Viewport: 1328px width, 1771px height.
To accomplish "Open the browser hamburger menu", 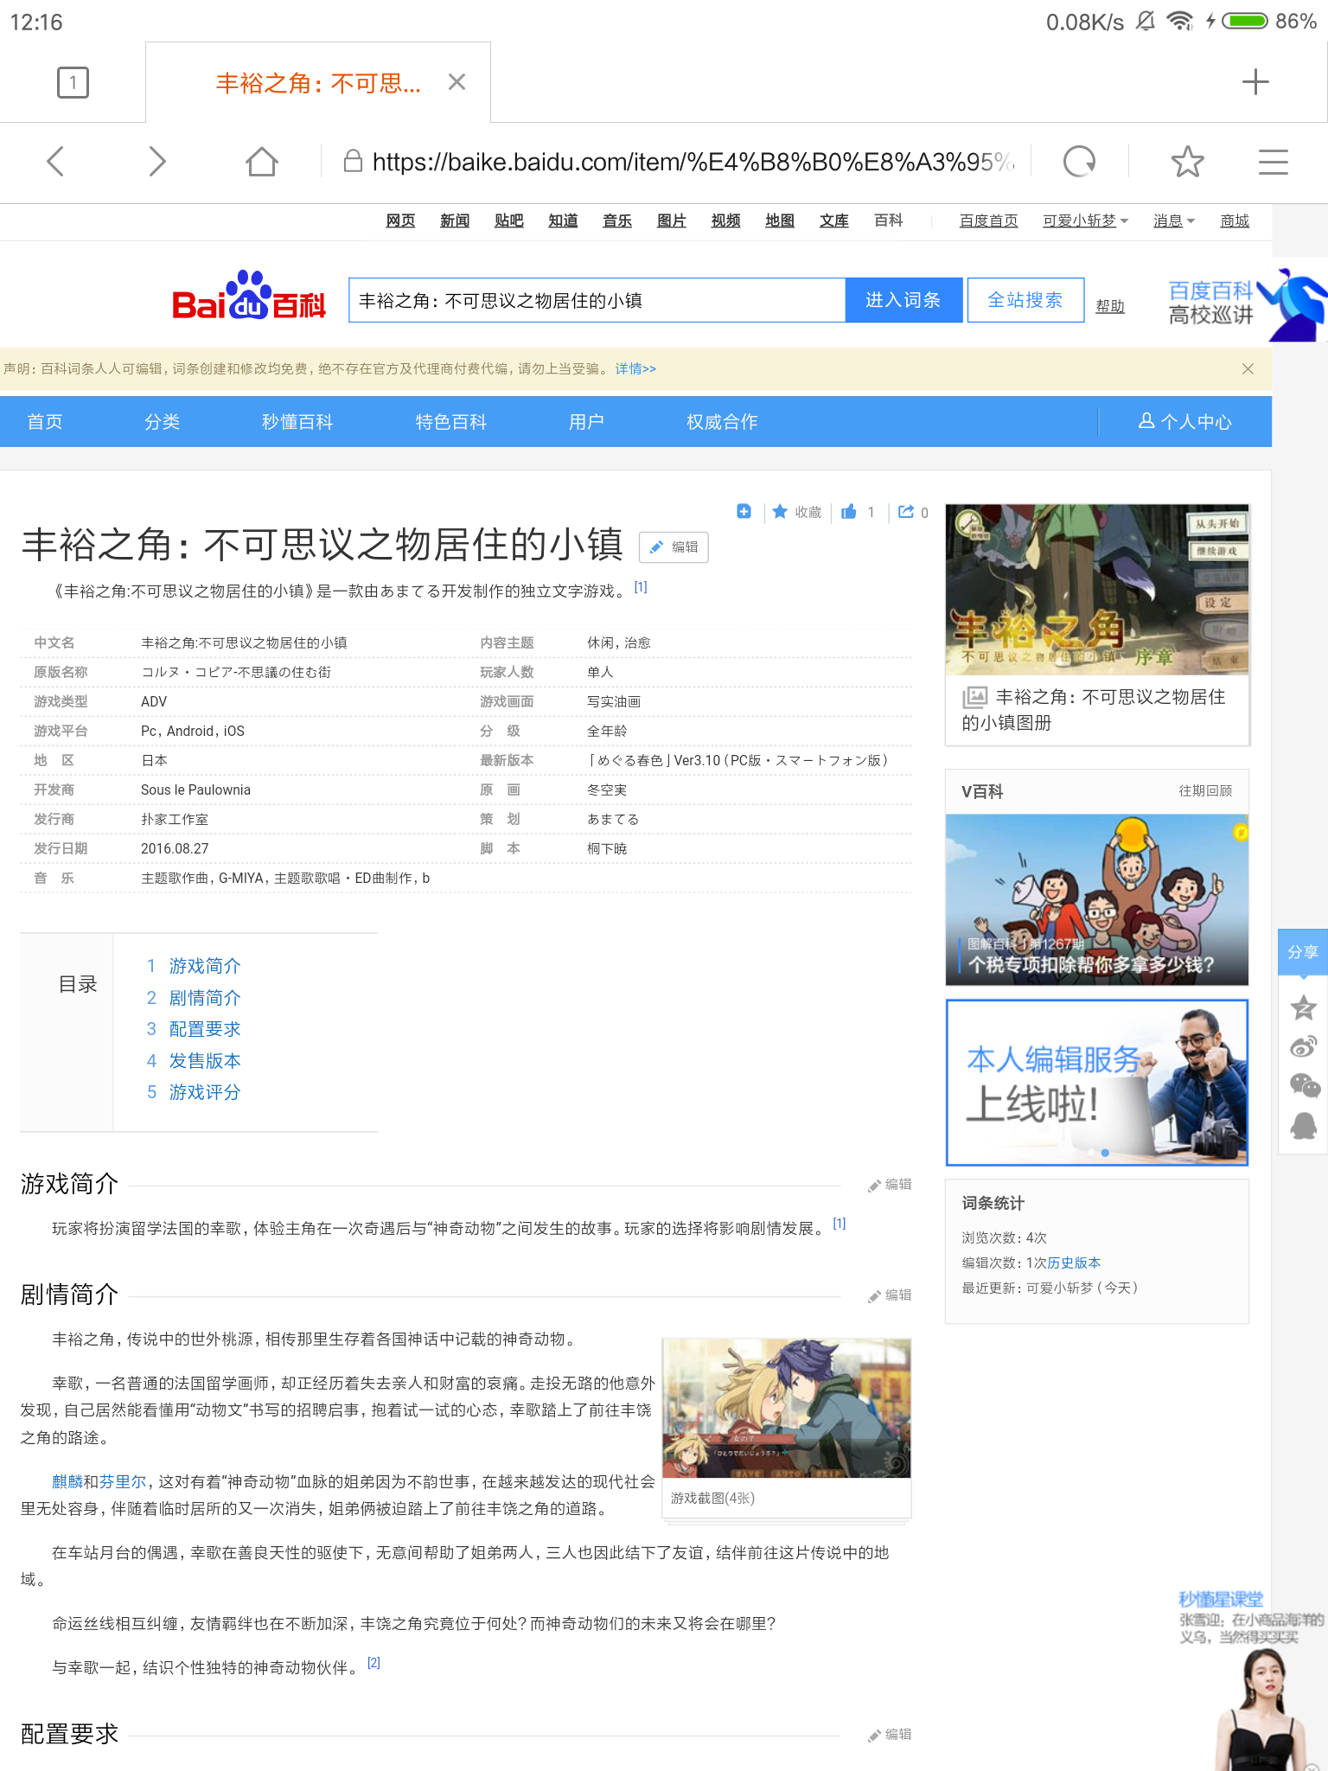I will tap(1273, 162).
